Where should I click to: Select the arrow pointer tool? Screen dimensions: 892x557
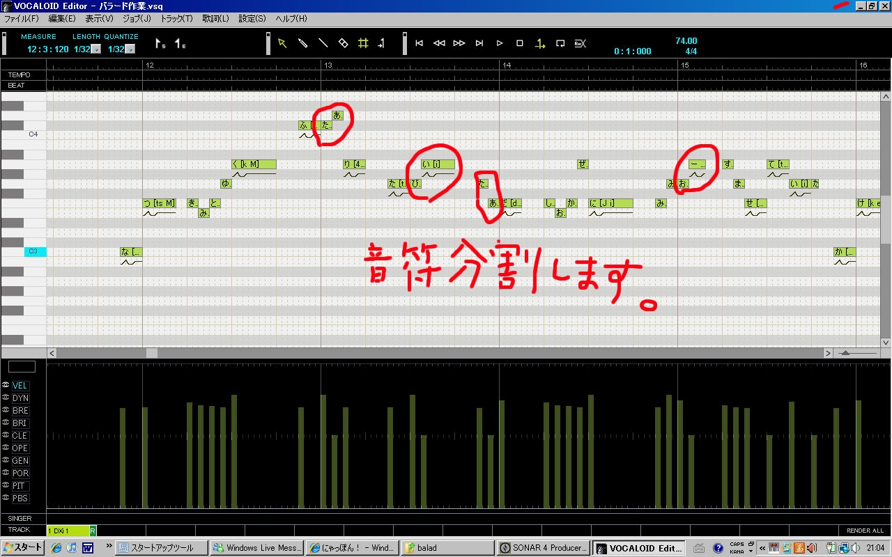pos(282,43)
